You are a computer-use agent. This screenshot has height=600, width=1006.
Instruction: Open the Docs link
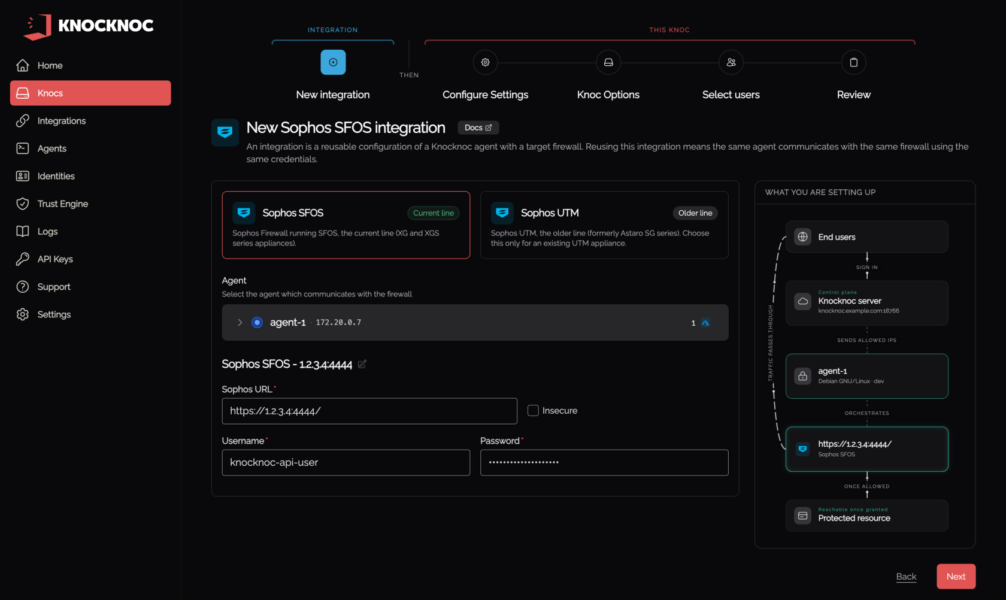coord(478,128)
